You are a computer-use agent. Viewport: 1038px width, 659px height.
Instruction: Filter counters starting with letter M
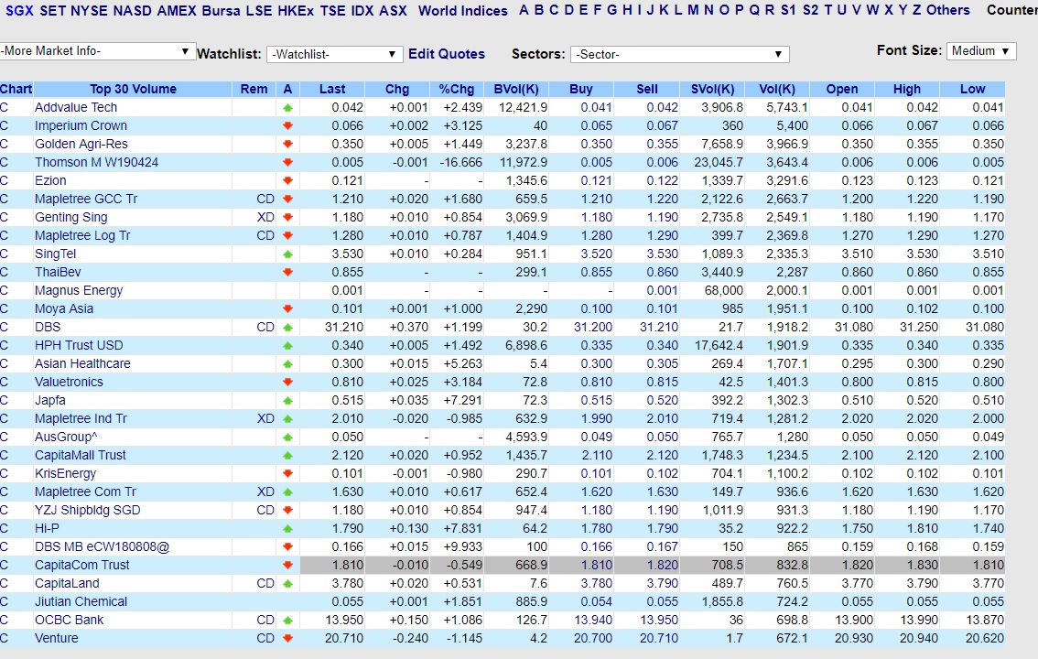pyautogui.click(x=693, y=11)
